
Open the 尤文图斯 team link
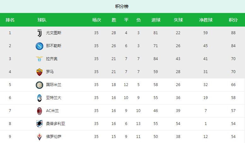[54, 33]
